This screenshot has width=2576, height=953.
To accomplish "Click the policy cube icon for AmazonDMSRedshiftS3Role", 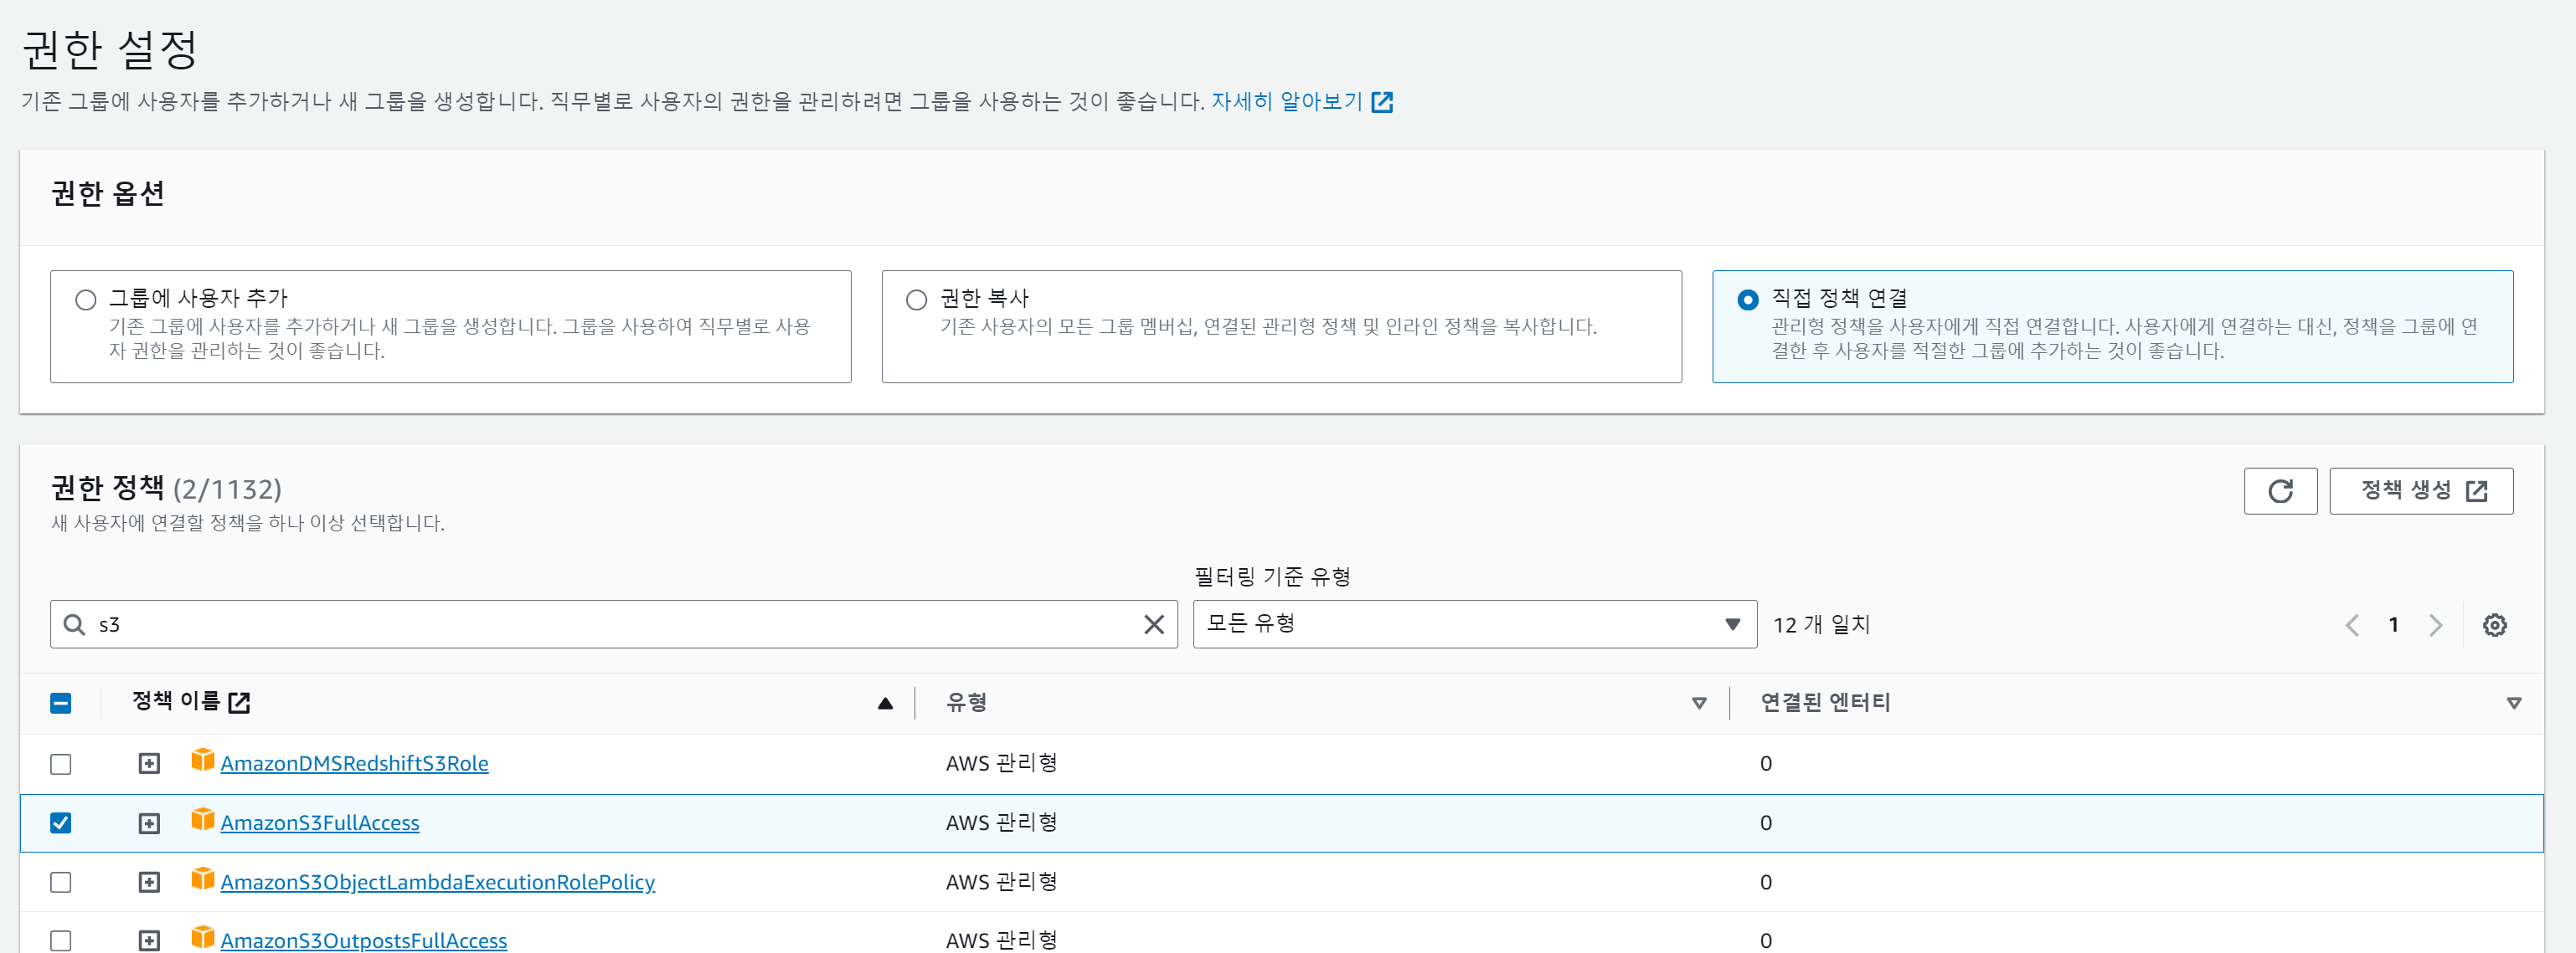I will (203, 761).
